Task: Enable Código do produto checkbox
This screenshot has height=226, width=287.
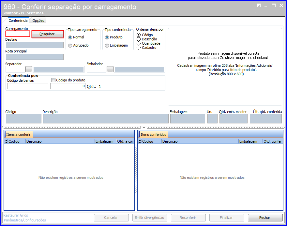Action: 53,80
